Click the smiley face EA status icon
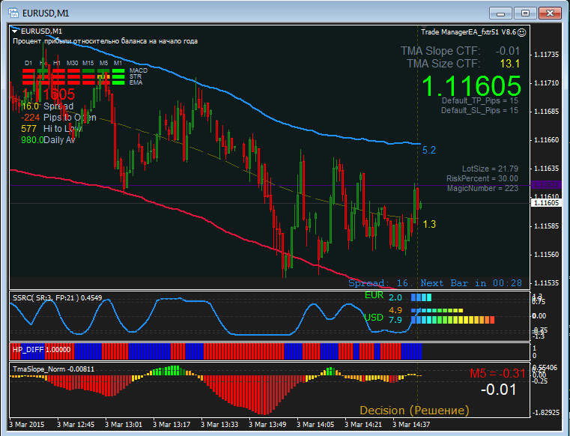 click(x=521, y=32)
